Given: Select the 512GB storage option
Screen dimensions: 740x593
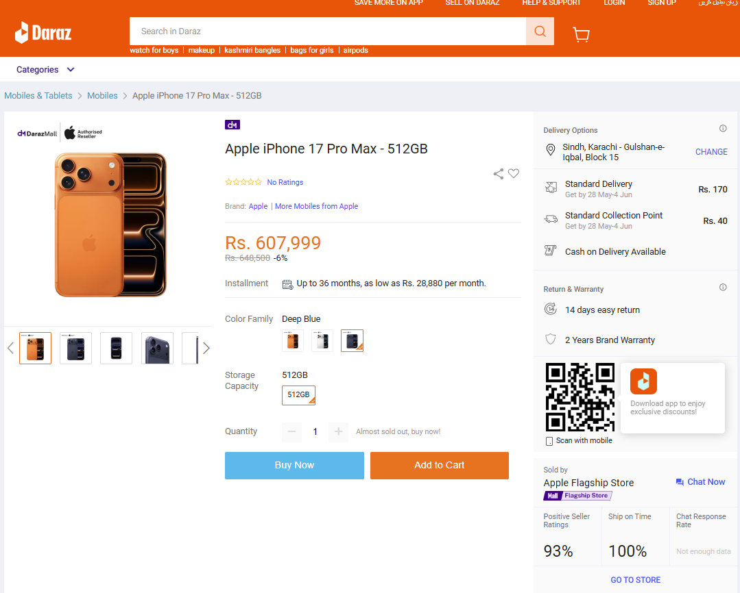Looking at the screenshot, I should (x=298, y=395).
